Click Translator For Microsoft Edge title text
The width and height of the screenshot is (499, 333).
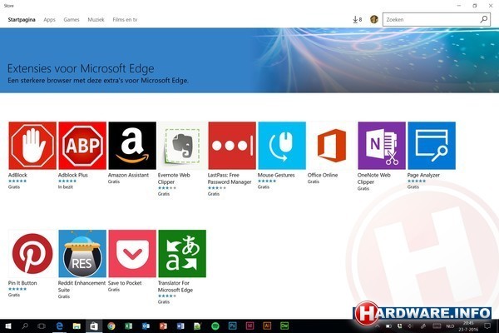coord(175,286)
